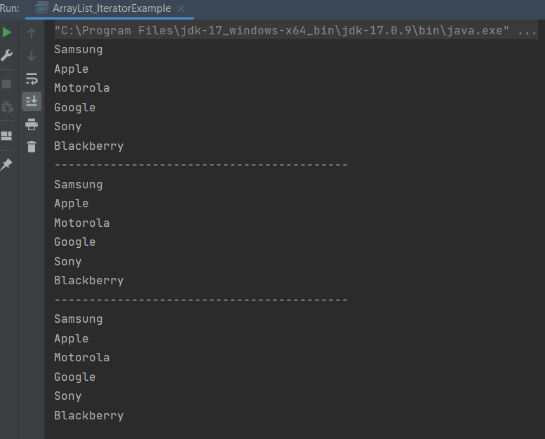This screenshot has height=439, width=545.
Task: Select the ArrayList_IteratorExample run tab
Action: 111,8
